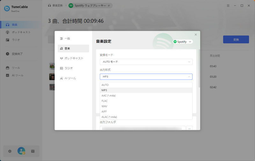
Task: Choose MP3 from output format list
Action: click(x=146, y=90)
